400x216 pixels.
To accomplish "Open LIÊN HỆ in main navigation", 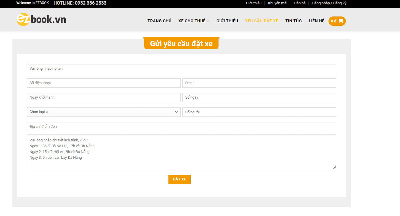I will pyautogui.click(x=316, y=21).
